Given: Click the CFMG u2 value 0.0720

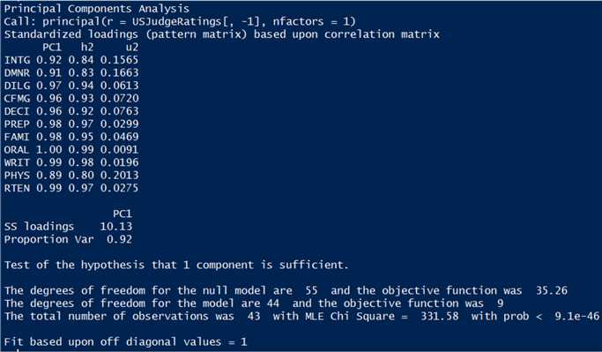Looking at the screenshot, I should 119,99.
